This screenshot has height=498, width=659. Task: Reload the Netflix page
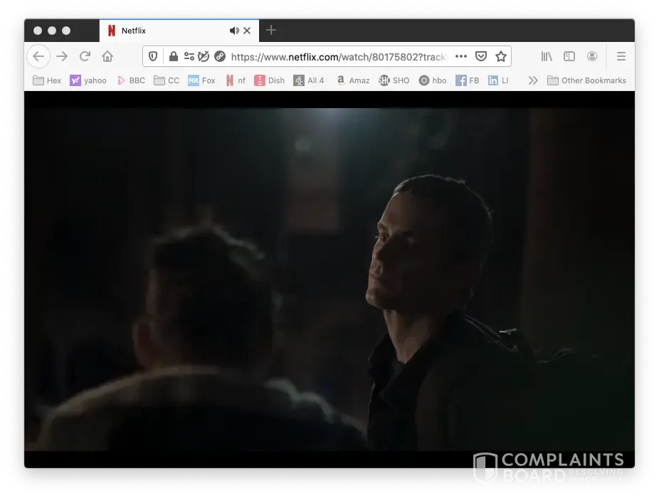[85, 56]
